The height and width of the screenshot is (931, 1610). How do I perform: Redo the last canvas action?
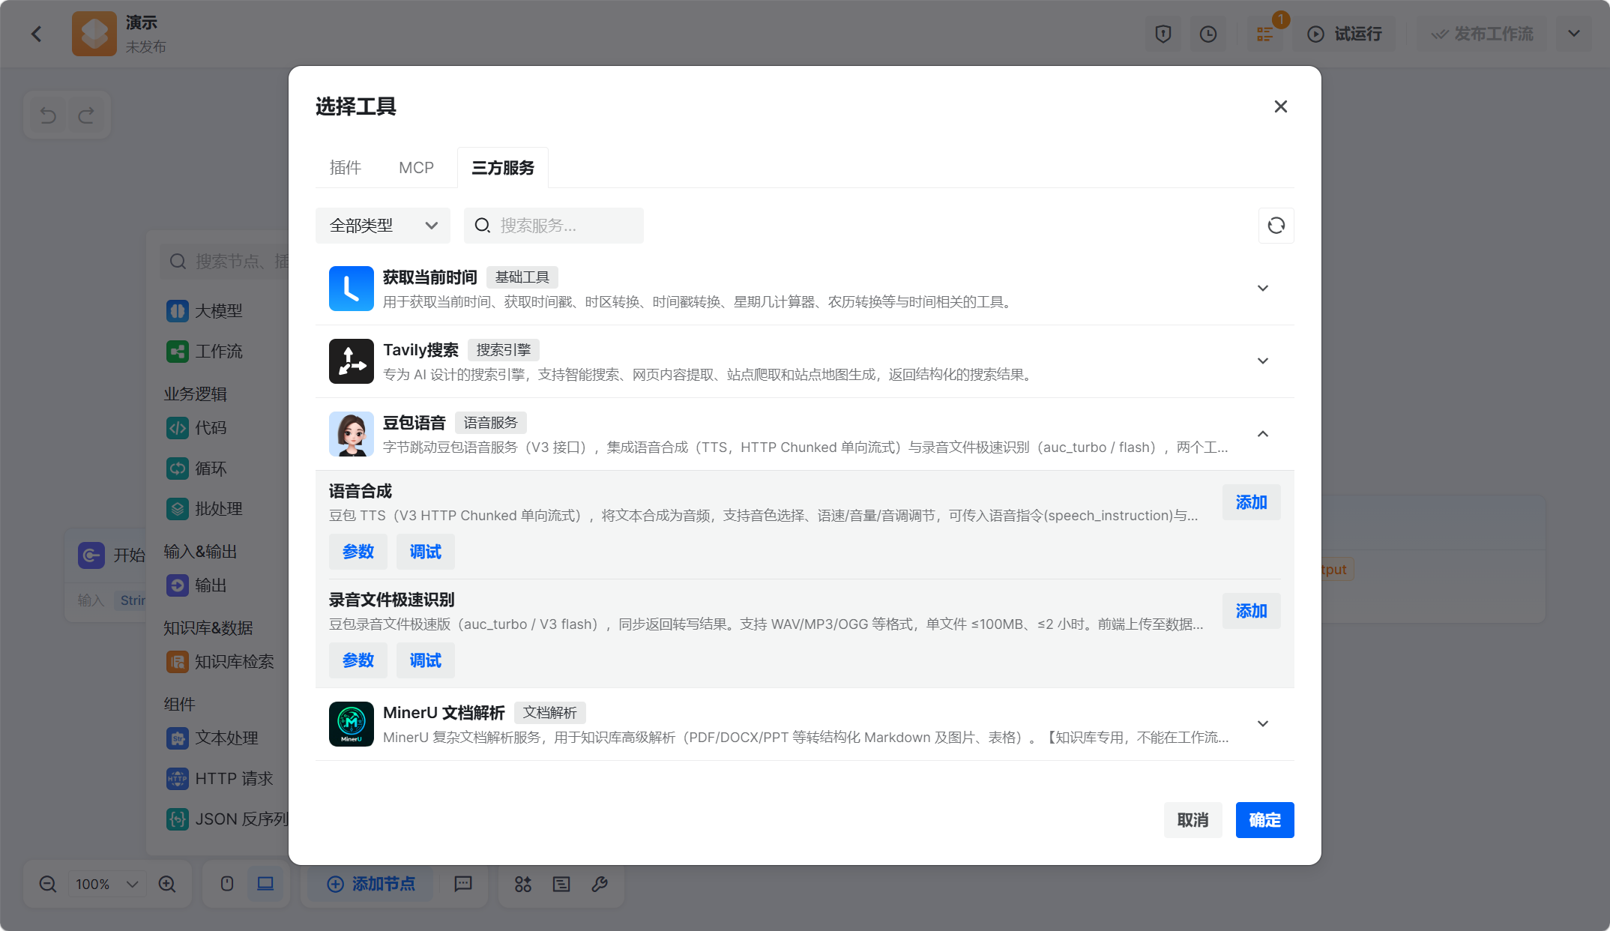coord(87,115)
